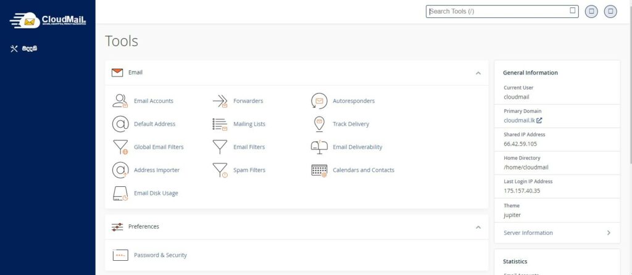The width and height of the screenshot is (632, 275).
Task: Open the Calendars and Contacts link
Action: (364, 170)
